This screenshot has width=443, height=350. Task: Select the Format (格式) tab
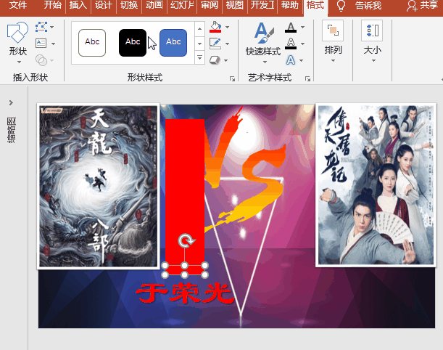(x=315, y=5)
